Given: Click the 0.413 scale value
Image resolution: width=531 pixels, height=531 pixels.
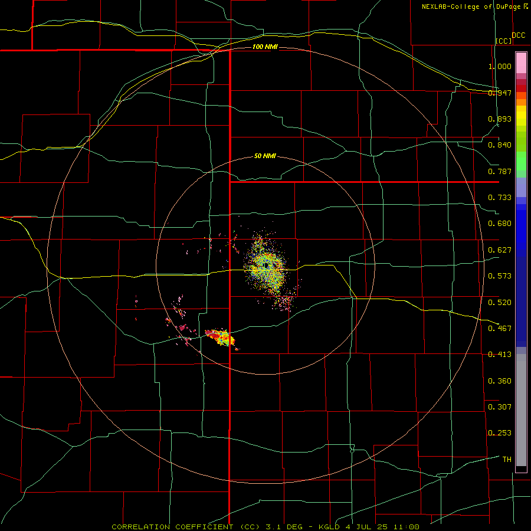Looking at the screenshot, I should pos(500,355).
